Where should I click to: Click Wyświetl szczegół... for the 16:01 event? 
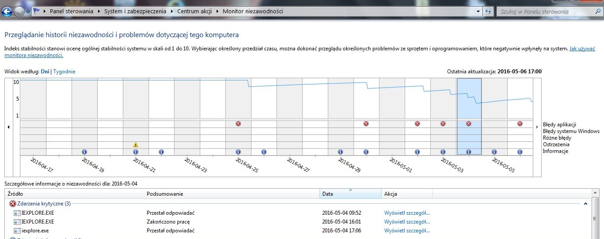407,222
